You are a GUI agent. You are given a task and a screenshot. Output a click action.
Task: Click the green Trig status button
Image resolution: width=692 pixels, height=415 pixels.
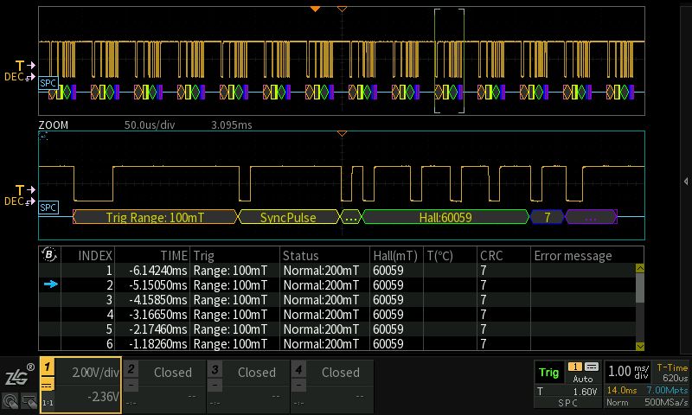point(548,372)
